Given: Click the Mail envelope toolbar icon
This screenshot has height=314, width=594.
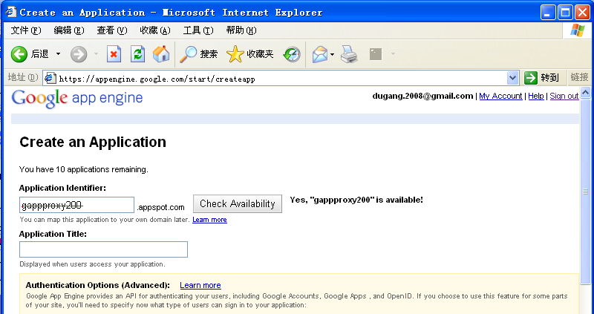Looking at the screenshot, I should point(320,54).
